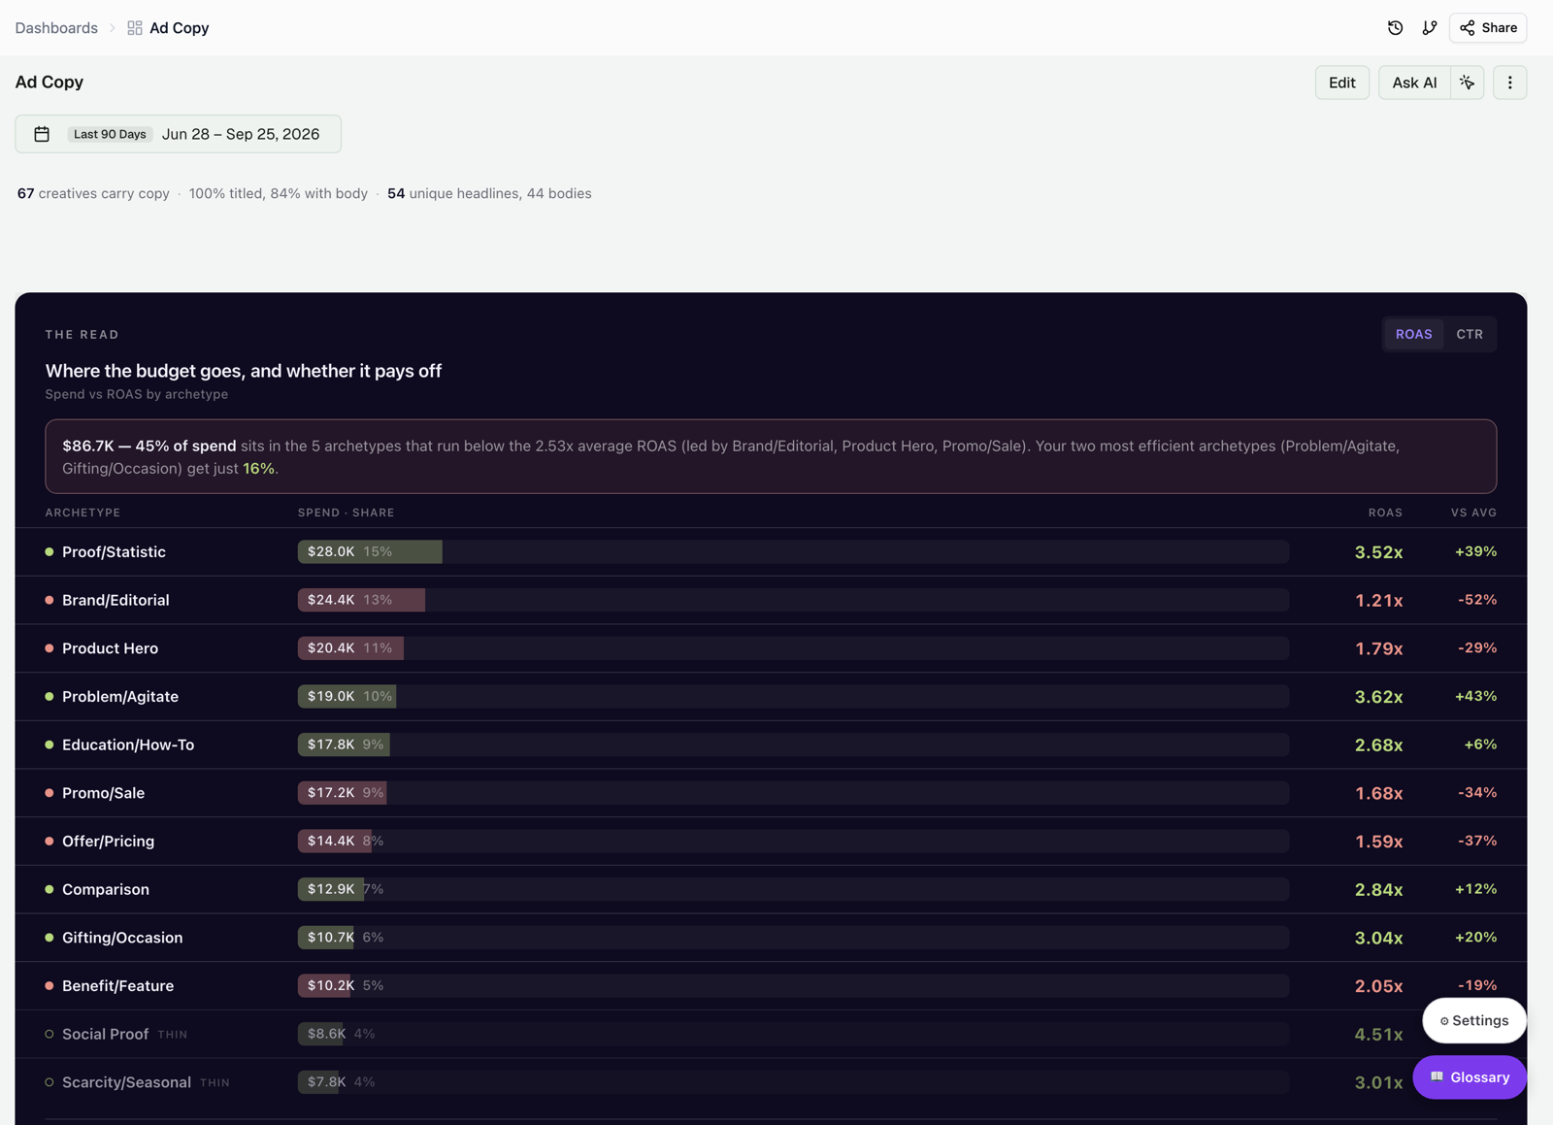Image resolution: width=1553 pixels, height=1125 pixels.
Task: Select Gifting/Occasion archetype
Action: [x=122, y=938]
